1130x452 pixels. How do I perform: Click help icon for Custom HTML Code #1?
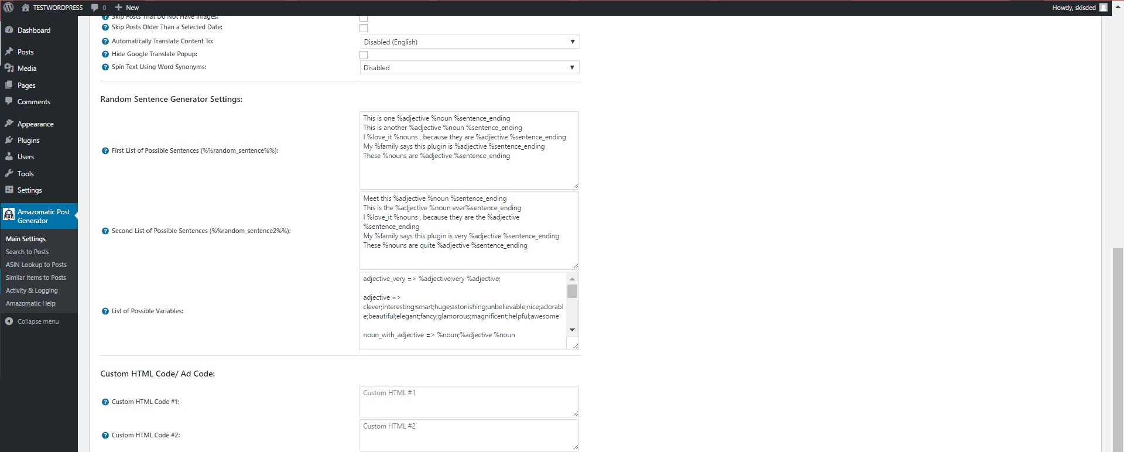(x=105, y=402)
